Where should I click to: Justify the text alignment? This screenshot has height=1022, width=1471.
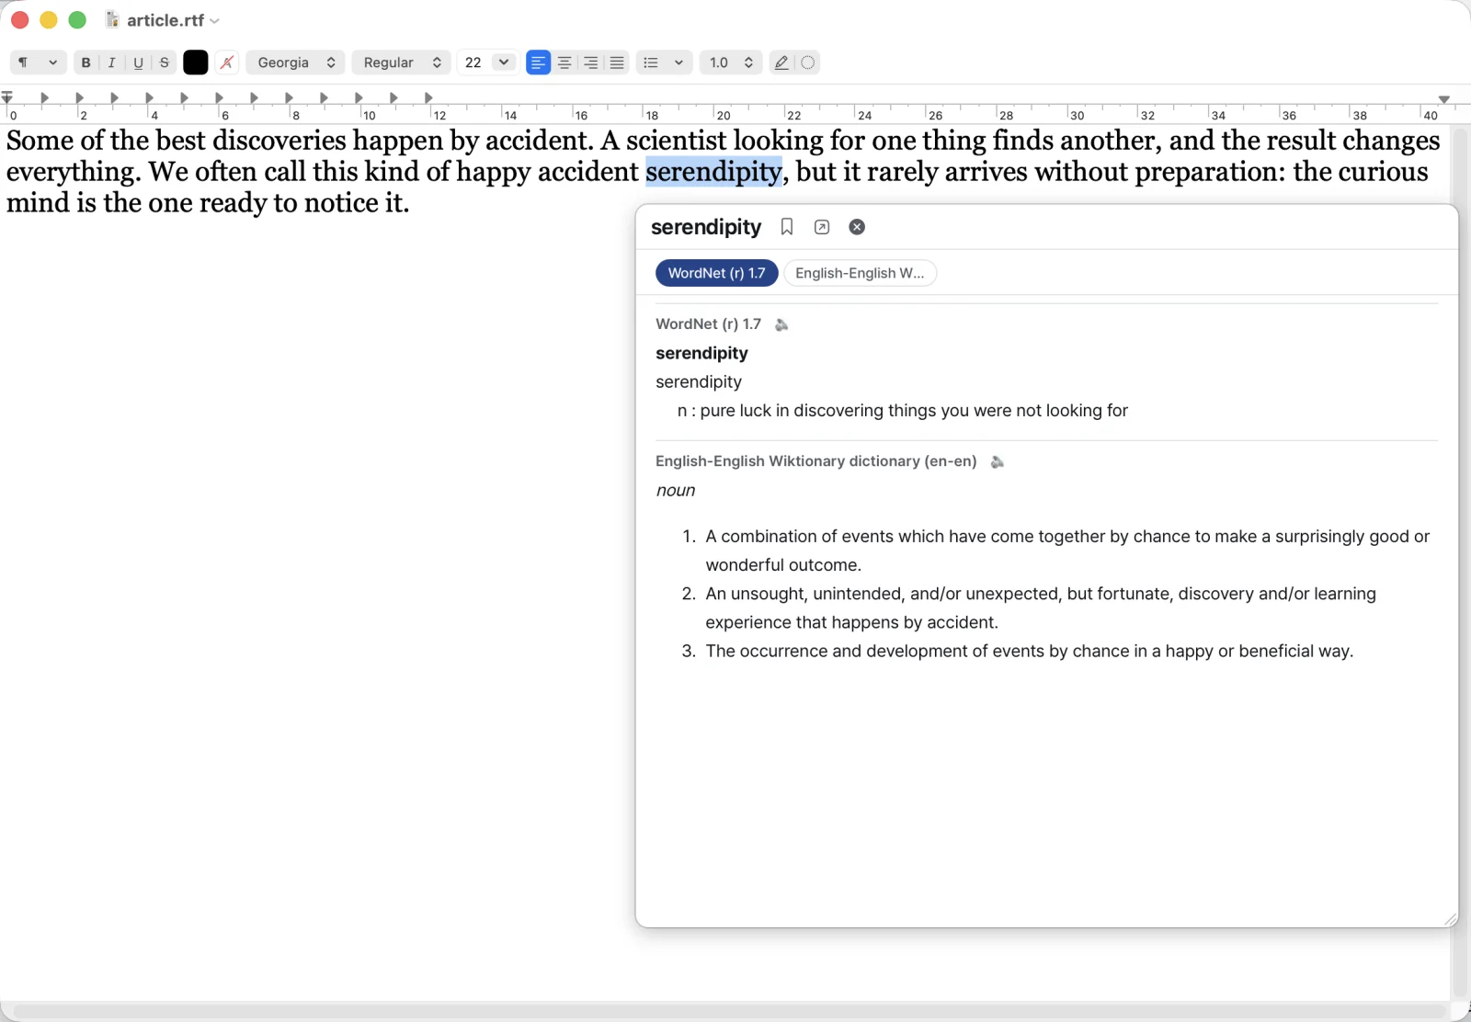tap(617, 62)
